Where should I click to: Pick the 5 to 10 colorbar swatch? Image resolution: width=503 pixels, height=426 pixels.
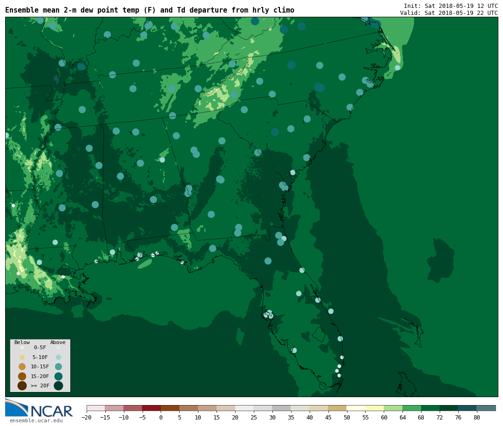[x=189, y=408]
